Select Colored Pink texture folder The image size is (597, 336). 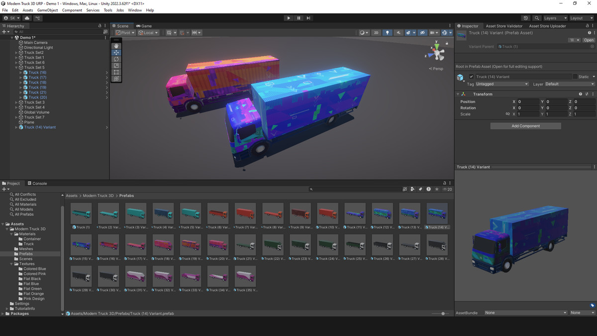(x=34, y=274)
